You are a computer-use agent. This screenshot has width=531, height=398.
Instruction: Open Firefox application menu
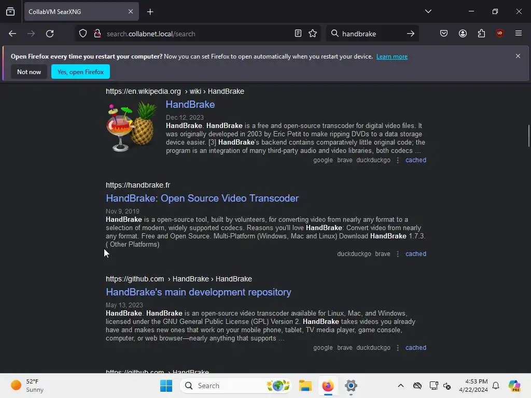point(519,33)
